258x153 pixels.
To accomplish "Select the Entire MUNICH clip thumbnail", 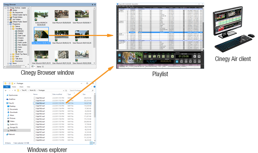I will [41, 14].
